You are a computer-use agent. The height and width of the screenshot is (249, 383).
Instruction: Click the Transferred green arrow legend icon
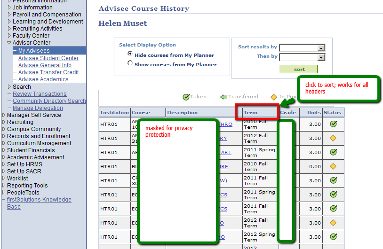click(224, 97)
